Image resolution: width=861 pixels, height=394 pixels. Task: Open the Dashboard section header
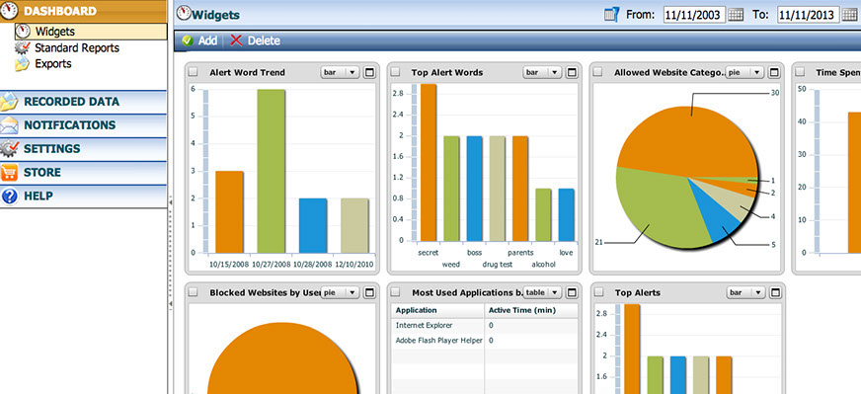click(x=84, y=11)
